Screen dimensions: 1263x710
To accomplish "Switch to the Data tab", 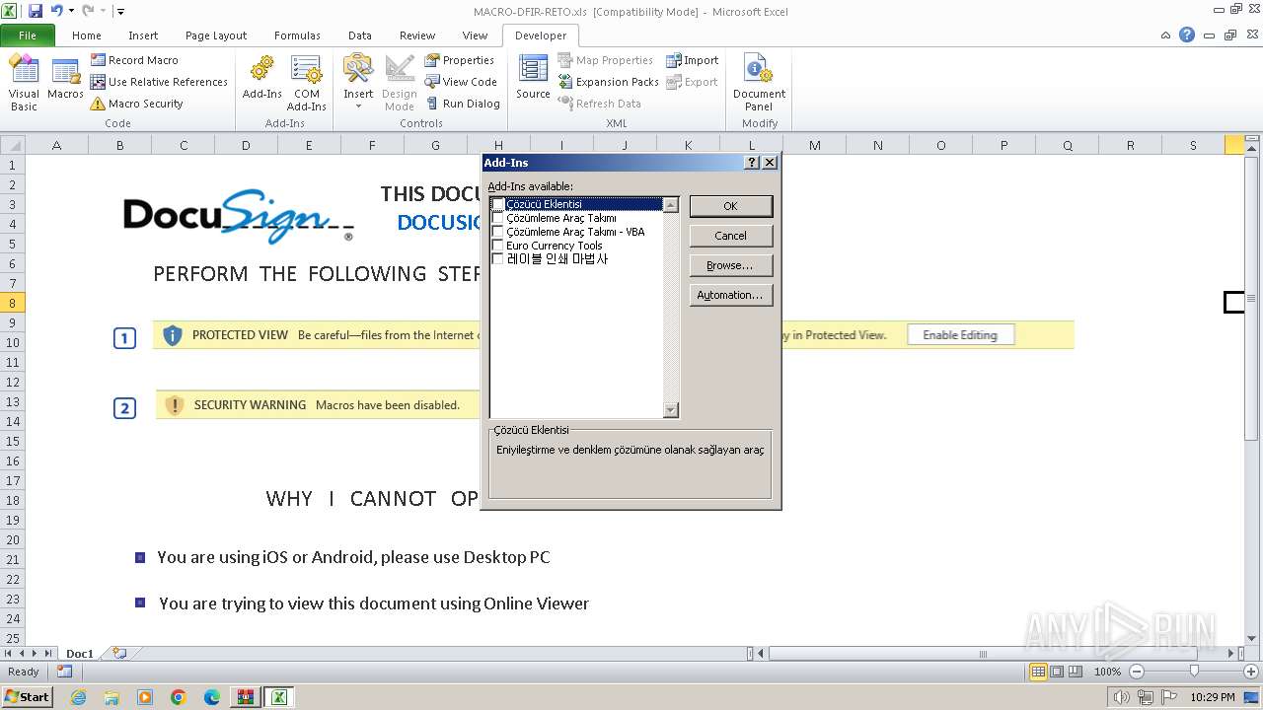I will click(x=360, y=35).
